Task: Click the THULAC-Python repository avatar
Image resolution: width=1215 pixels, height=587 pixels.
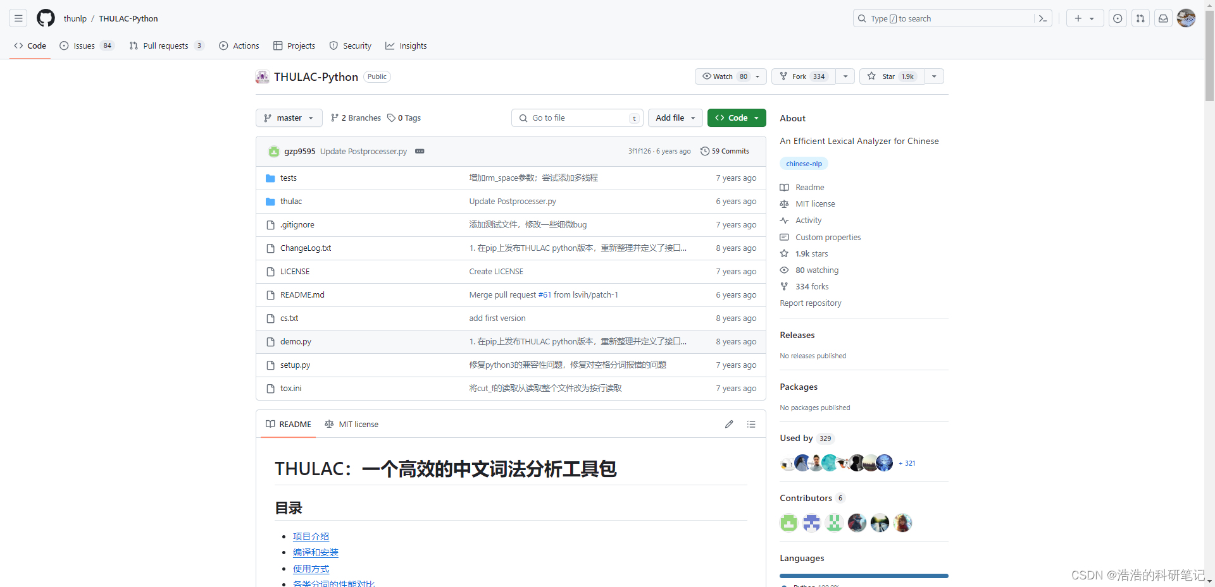Action: pos(263,76)
